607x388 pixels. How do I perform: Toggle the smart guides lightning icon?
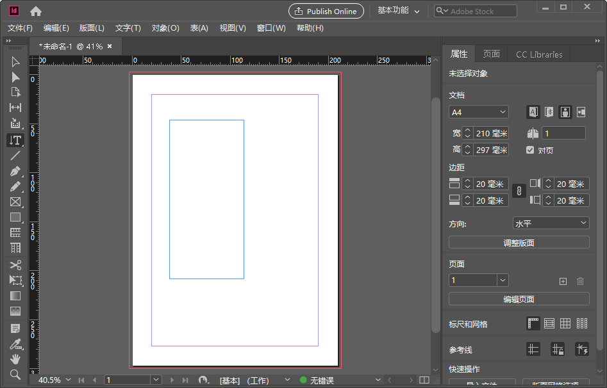pos(582,349)
